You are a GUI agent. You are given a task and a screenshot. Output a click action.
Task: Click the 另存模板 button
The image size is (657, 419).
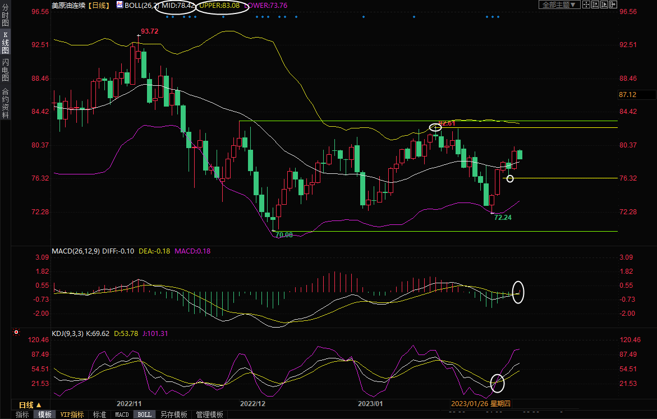pos(173,415)
